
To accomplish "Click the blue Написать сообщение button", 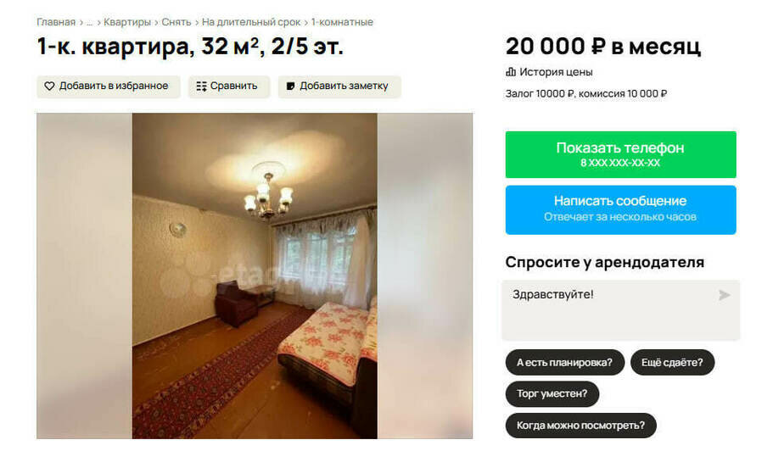I will tap(620, 209).
